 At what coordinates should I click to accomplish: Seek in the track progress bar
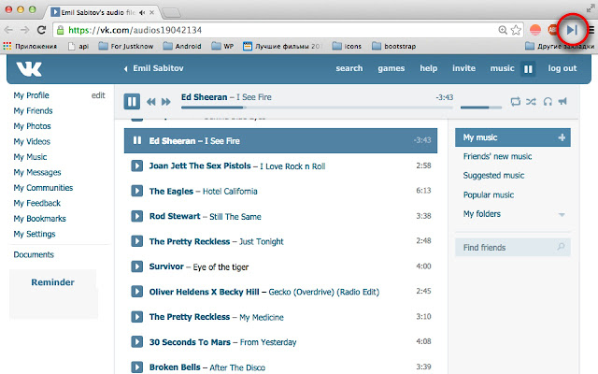(317, 108)
